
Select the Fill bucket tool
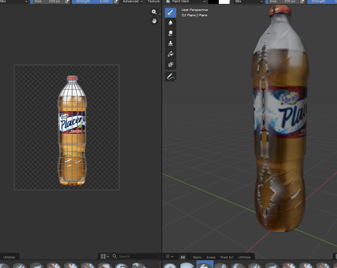170,54
